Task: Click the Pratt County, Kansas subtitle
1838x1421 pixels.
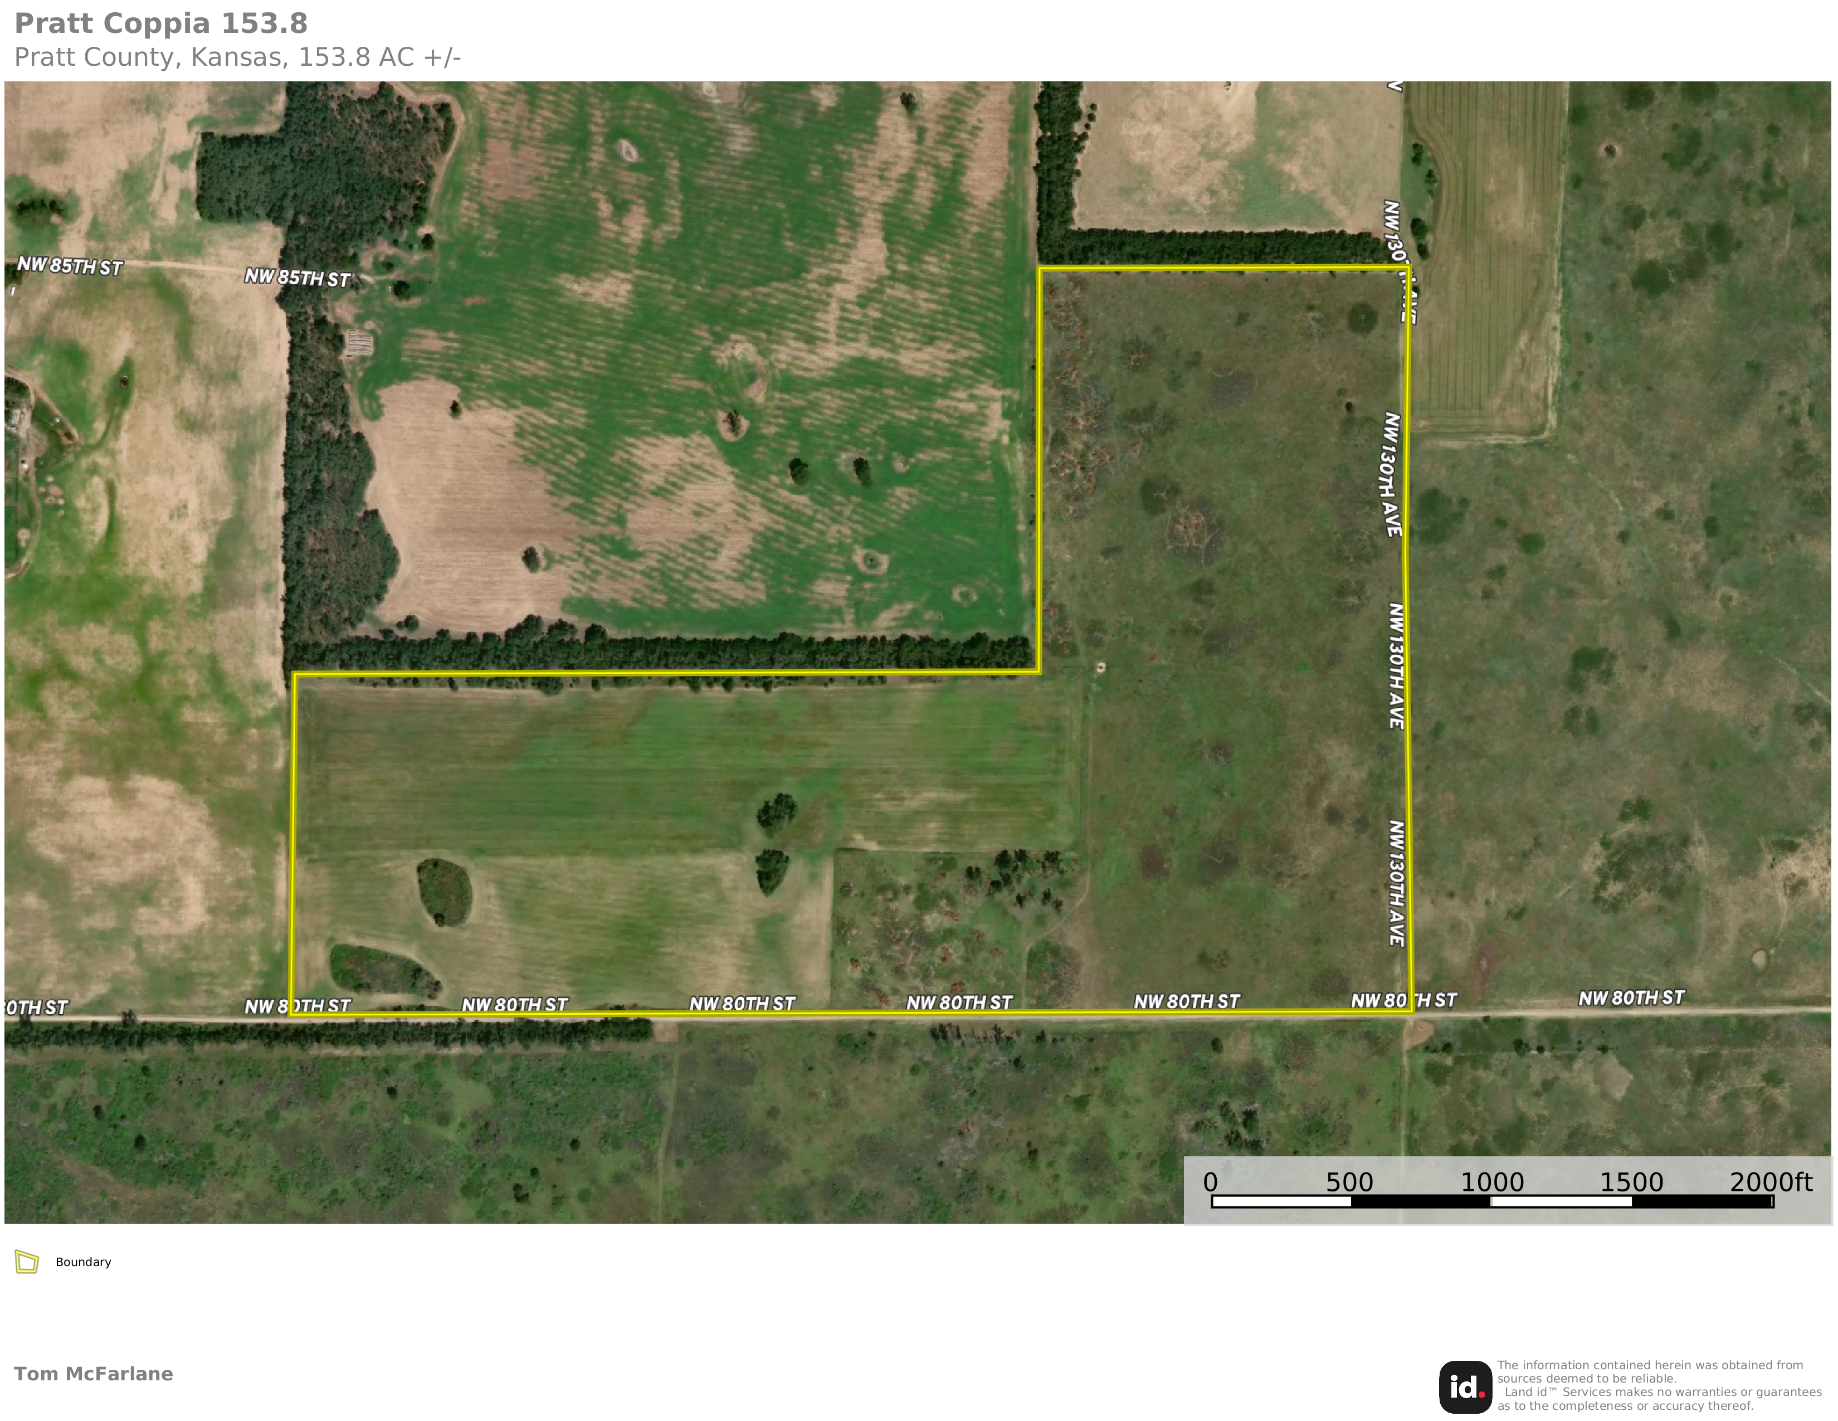Action: 237,57
